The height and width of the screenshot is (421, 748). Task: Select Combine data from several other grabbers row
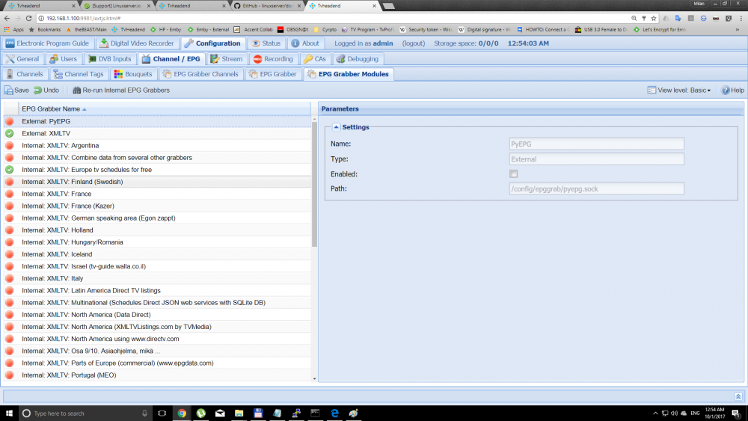(x=157, y=157)
